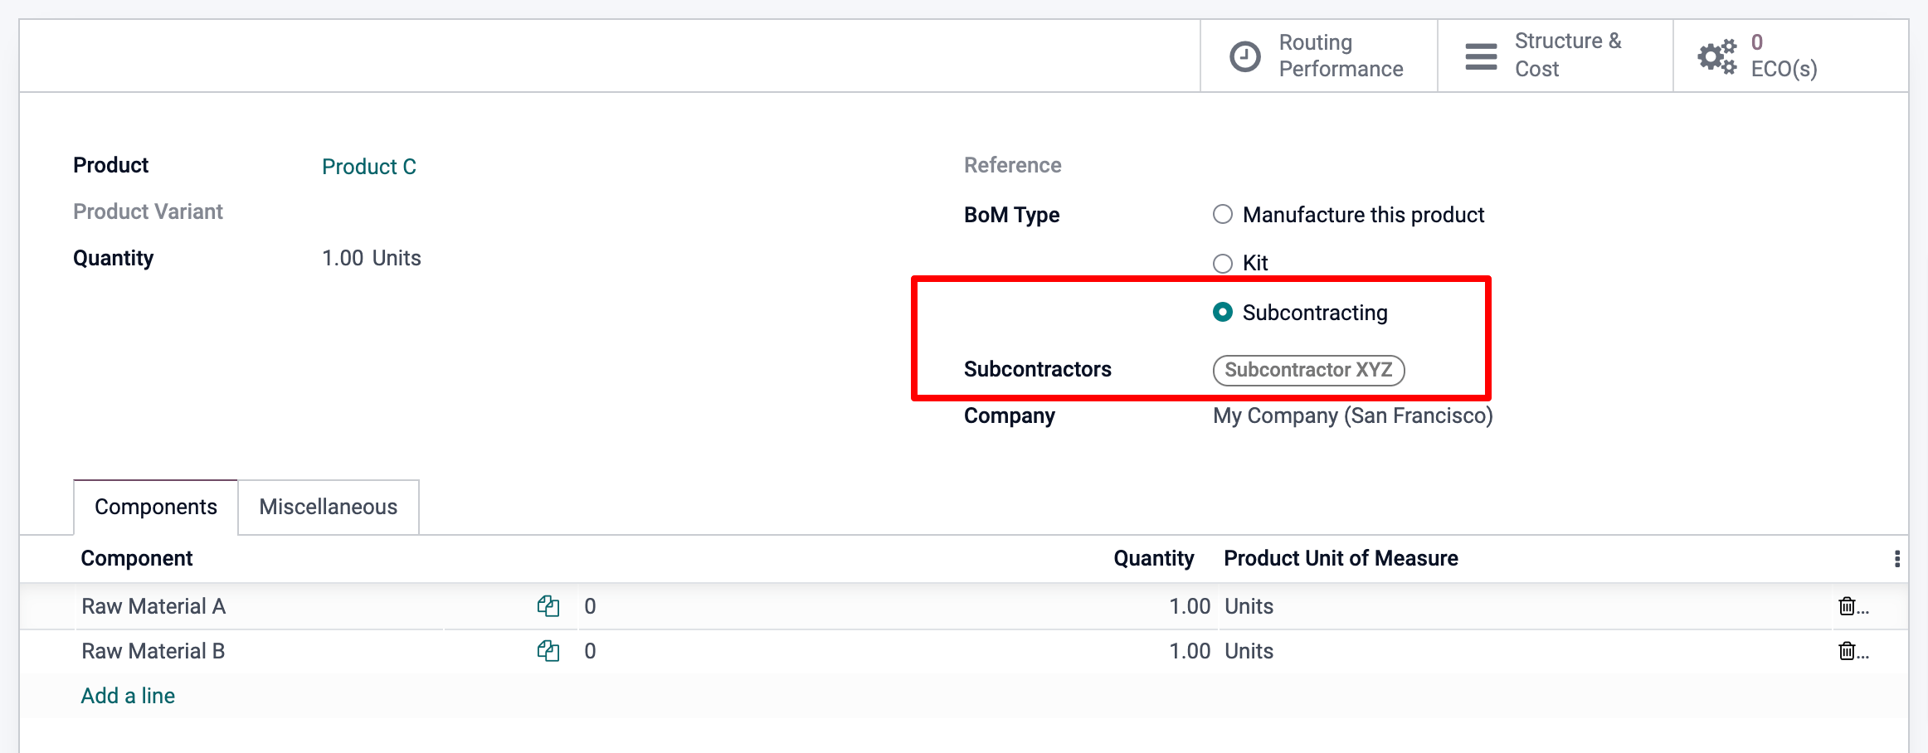Open the Structure & Cost hamburger icon
The image size is (1928, 753).
click(1481, 56)
